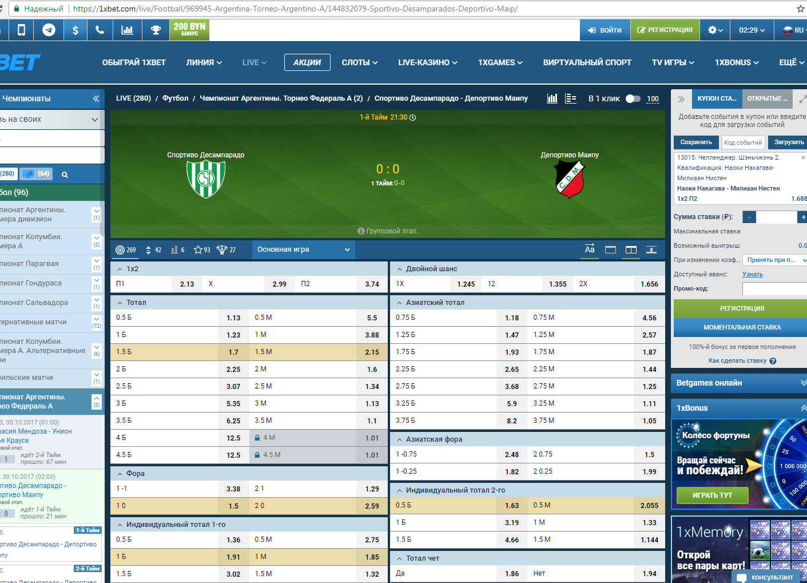Viewport: 807px width, 583px height.
Task: Select the 42 totals arrows filter icon
Action: (x=153, y=250)
